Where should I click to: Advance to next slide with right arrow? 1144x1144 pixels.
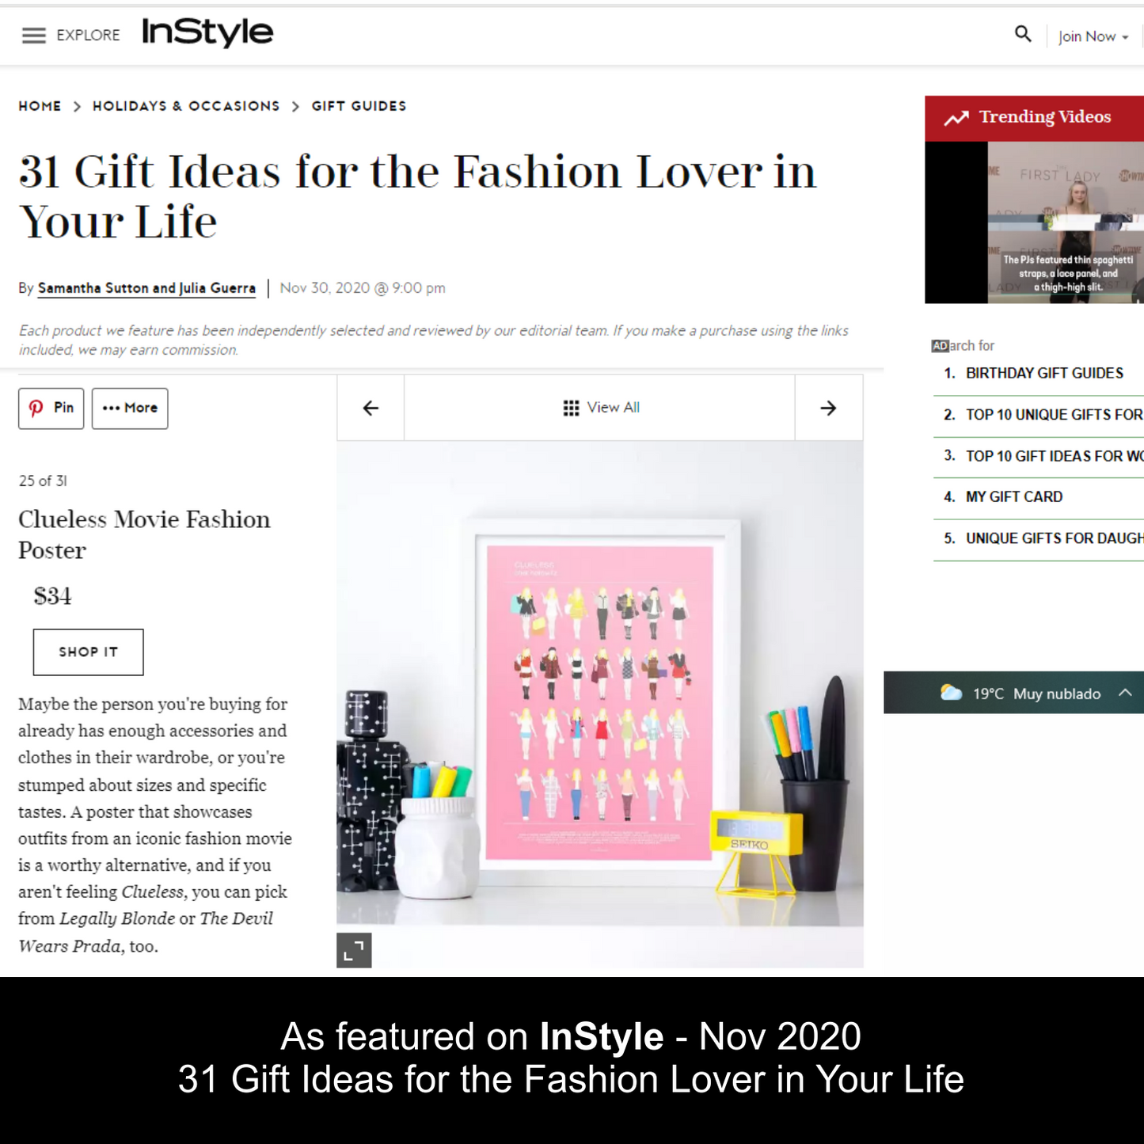(x=828, y=408)
